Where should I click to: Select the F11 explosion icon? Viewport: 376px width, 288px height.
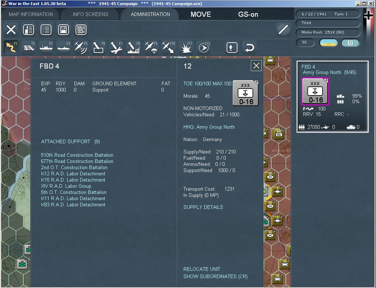(186, 47)
